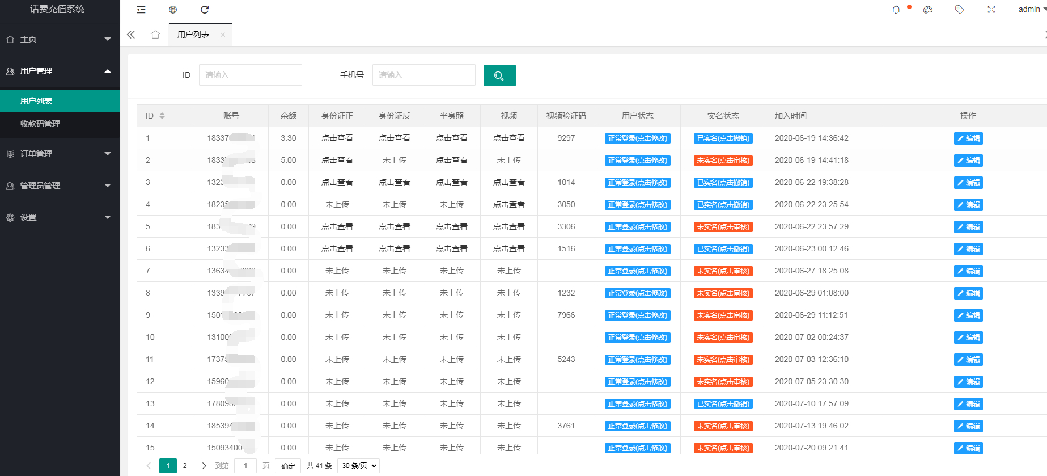1047x476 pixels.
Task: Open the website globe icon
Action: 173,10
